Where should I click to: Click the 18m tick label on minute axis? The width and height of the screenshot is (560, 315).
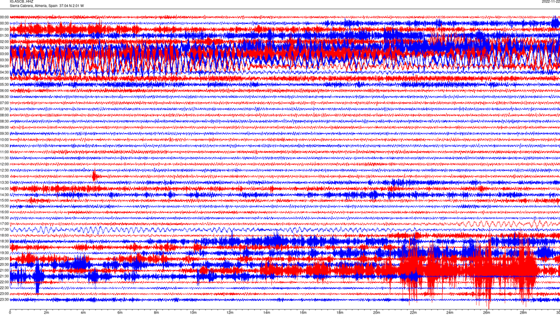[x=340, y=313]
